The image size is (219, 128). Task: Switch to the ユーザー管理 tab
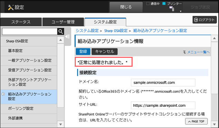pos(63,22)
